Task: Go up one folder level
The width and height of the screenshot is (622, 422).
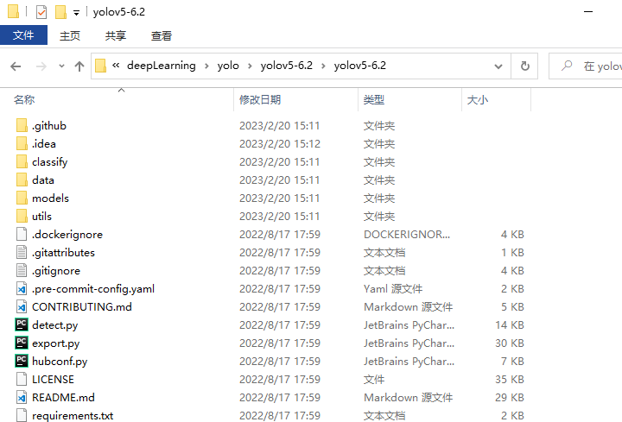Action: [x=79, y=66]
